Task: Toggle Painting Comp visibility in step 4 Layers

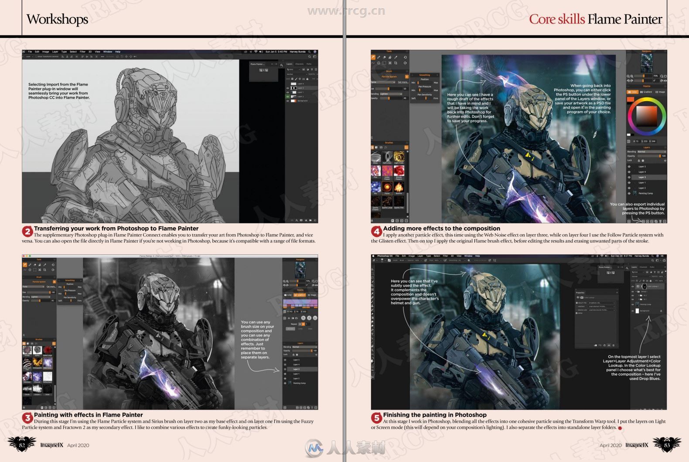Action: click(x=629, y=193)
